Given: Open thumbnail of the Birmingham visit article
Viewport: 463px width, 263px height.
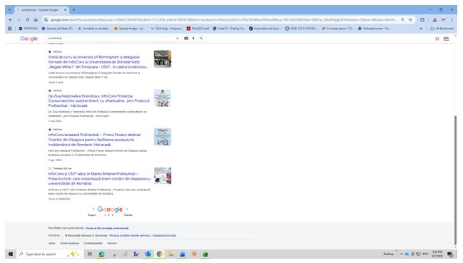Looking at the screenshot, I should point(163,59).
